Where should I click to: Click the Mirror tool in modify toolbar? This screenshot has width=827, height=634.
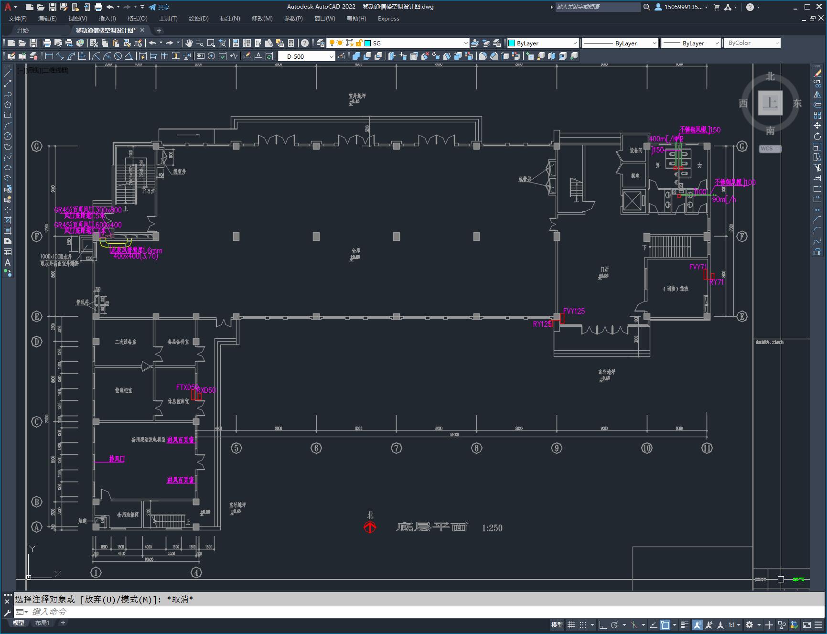click(817, 94)
